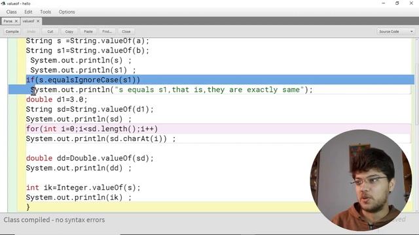
Task: Click the line 'String sd=String.valueOf(d1);'
Action: (x=90, y=110)
